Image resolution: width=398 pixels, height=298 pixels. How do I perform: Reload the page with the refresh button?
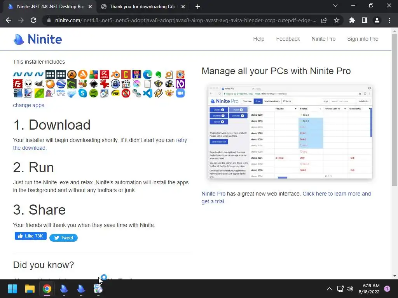pyautogui.click(x=33, y=20)
